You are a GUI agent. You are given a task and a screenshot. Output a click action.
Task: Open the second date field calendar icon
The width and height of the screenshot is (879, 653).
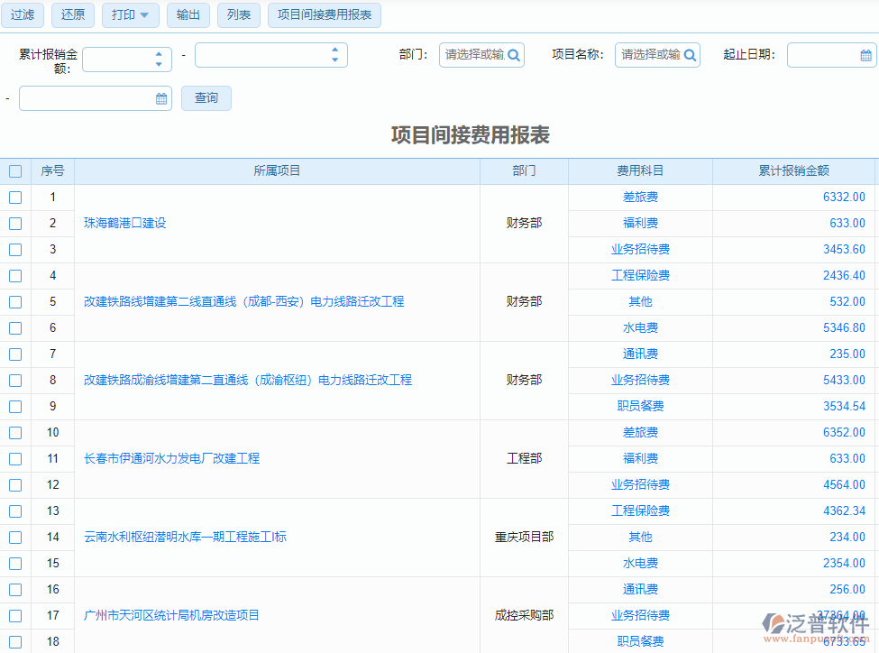[x=162, y=98]
